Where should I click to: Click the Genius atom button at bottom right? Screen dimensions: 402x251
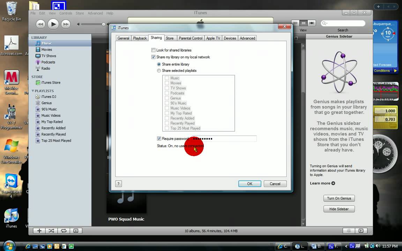pos(349,231)
